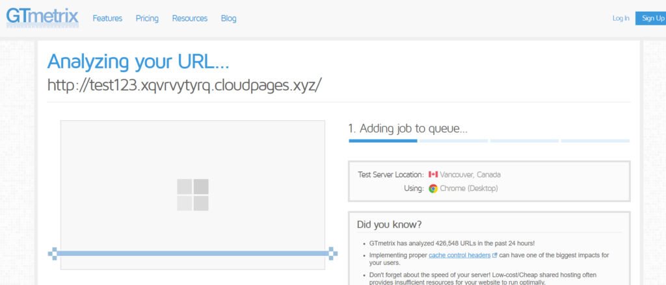Click the 'Adding job to queue' status text
This screenshot has width=666, height=285.
click(x=408, y=129)
